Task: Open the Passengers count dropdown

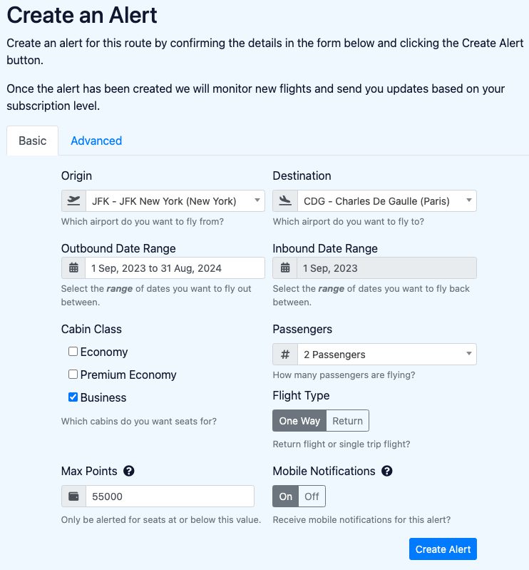Action: click(x=386, y=355)
